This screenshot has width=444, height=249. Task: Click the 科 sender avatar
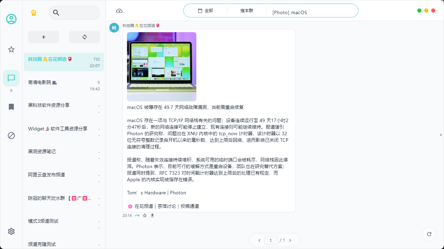click(114, 28)
